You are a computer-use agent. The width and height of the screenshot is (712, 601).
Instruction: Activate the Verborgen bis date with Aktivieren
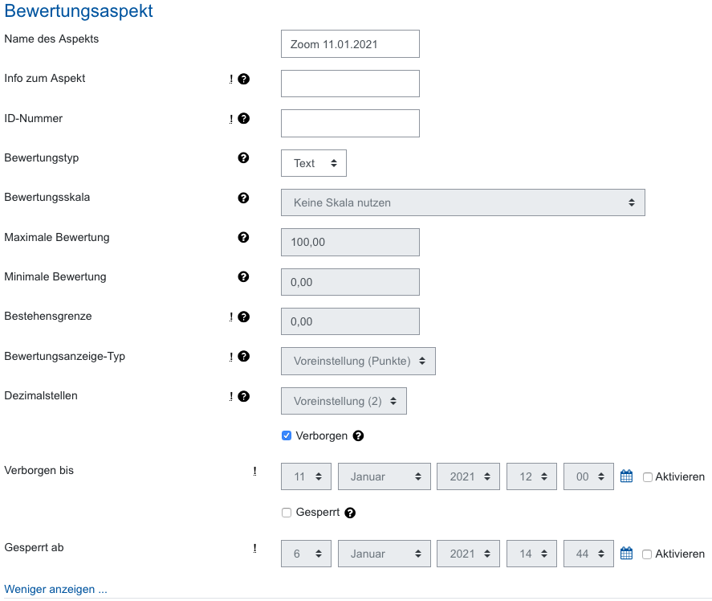coord(648,476)
